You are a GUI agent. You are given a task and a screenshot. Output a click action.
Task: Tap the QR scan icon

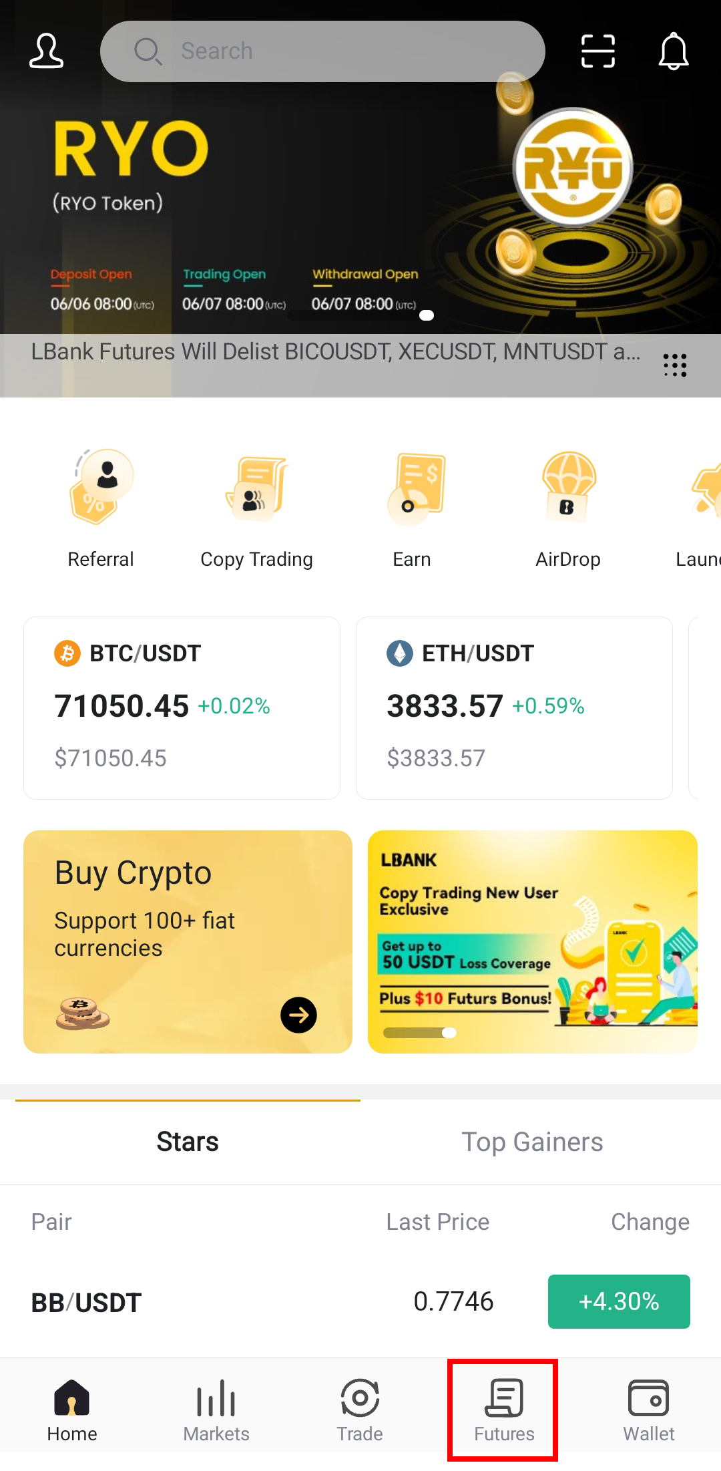(597, 51)
